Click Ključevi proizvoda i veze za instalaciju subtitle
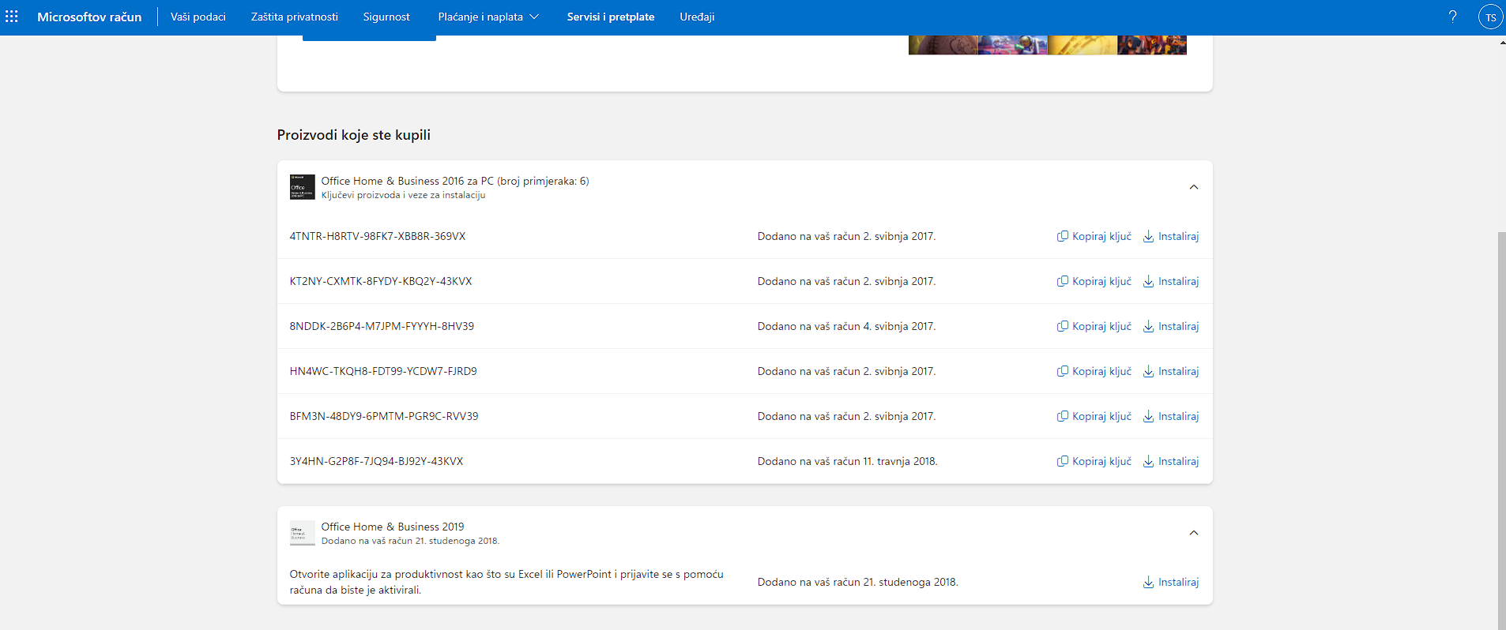The image size is (1506, 630). (x=404, y=195)
